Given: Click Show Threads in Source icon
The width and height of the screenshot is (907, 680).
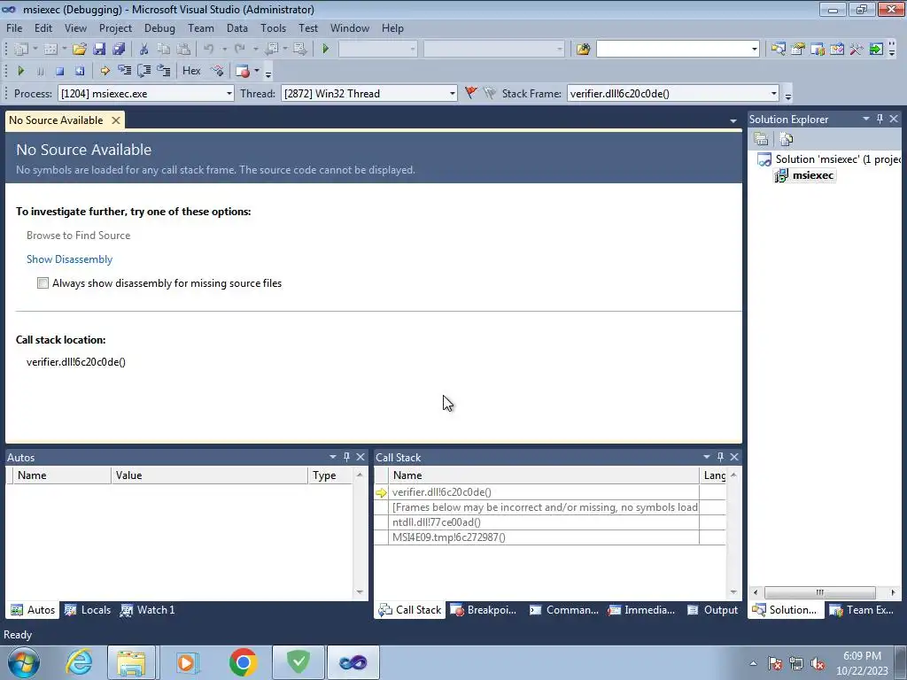Looking at the screenshot, I should (217, 71).
